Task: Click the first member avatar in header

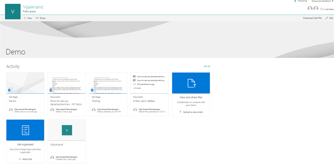Action: coord(310,9)
